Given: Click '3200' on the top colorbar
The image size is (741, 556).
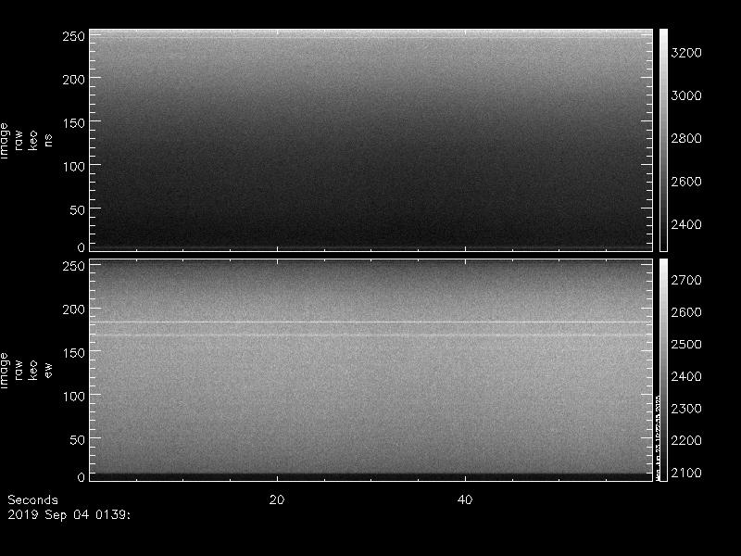Looking at the screenshot, I should [686, 53].
